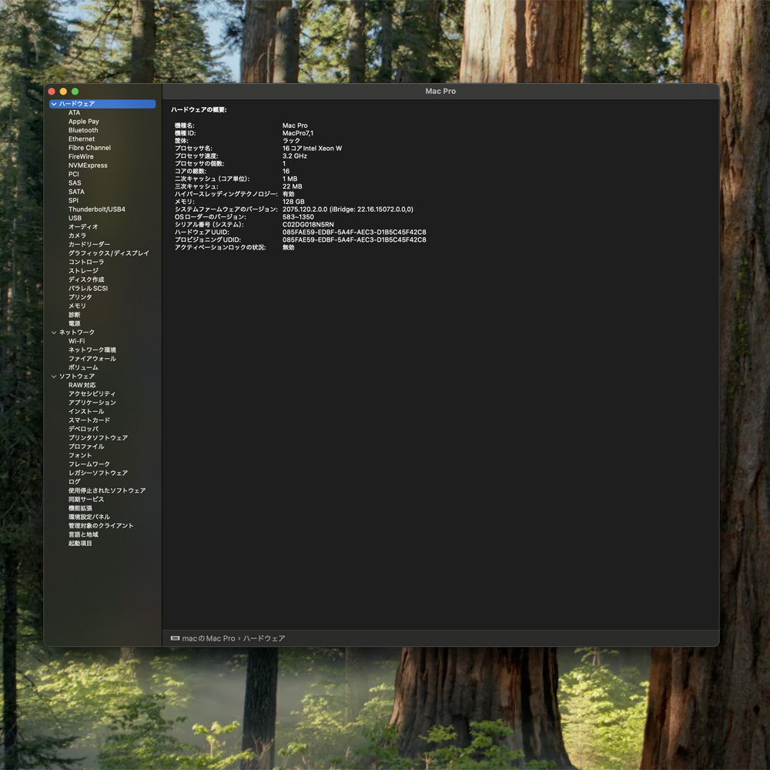Select 使用停止されたソフトウェア entry
Viewport: 770px width, 770px height.
click(106, 490)
